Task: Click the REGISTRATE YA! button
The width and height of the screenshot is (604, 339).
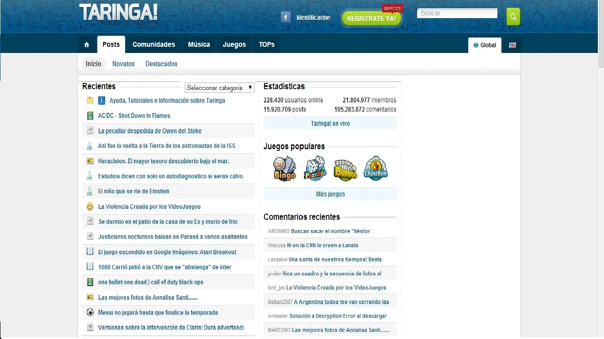Action: pos(371,19)
